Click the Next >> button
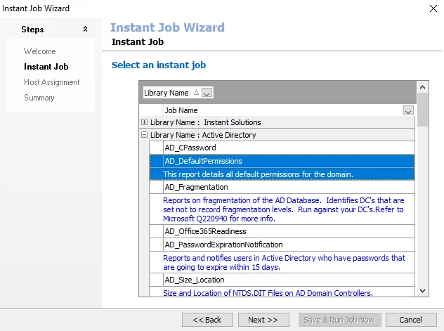This screenshot has width=444, height=331. click(x=263, y=320)
